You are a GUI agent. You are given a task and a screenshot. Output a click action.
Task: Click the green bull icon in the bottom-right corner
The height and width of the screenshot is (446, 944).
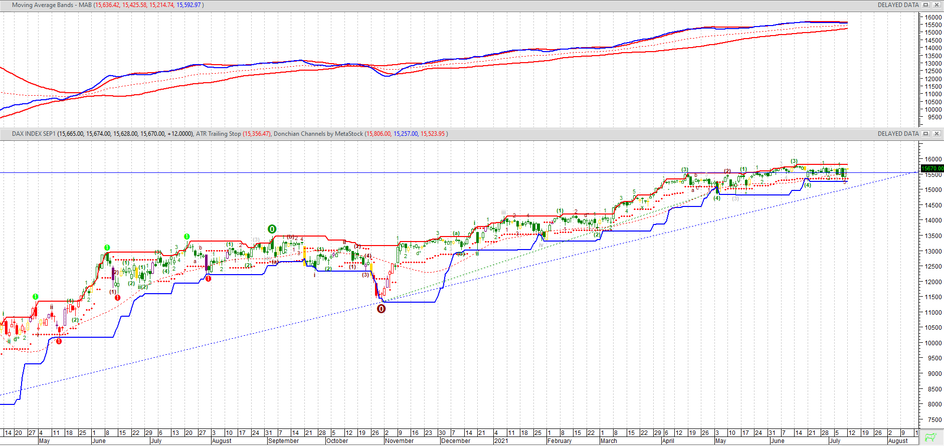coord(930,437)
